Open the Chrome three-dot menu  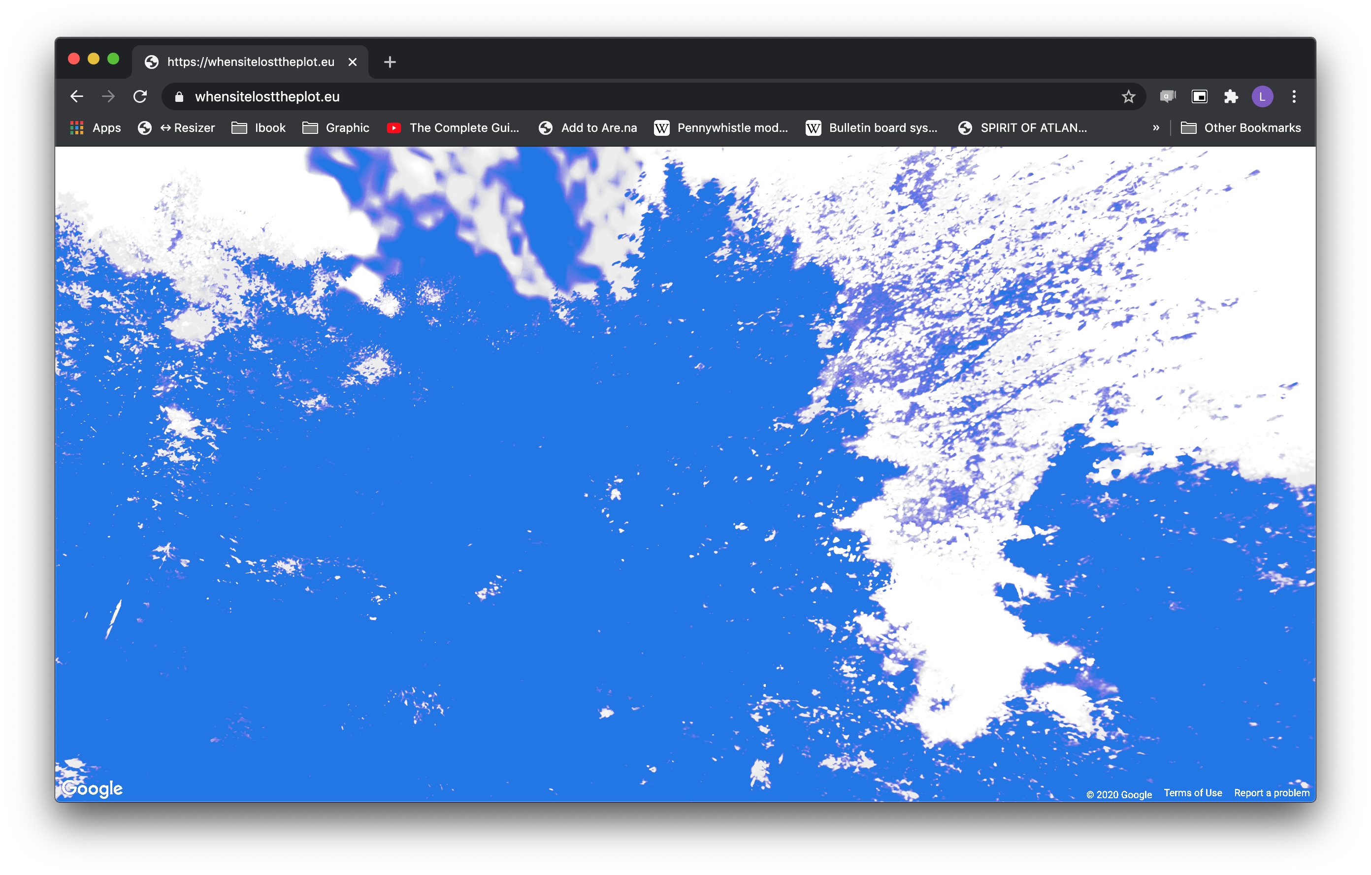click(1294, 97)
